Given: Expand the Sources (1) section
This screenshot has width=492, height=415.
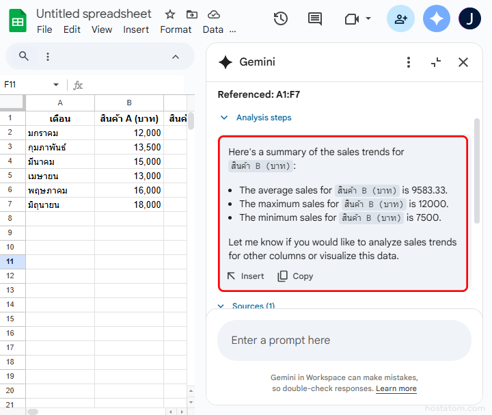Looking at the screenshot, I should (x=221, y=306).
